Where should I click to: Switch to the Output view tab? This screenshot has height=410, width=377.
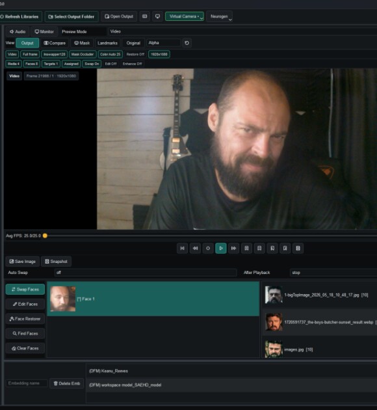click(x=27, y=43)
